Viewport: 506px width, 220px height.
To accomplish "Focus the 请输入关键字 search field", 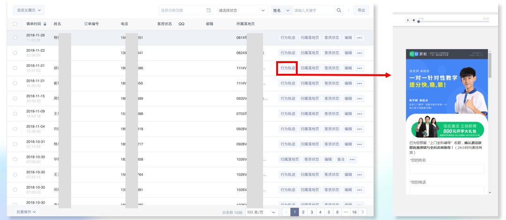I will click(x=313, y=10).
